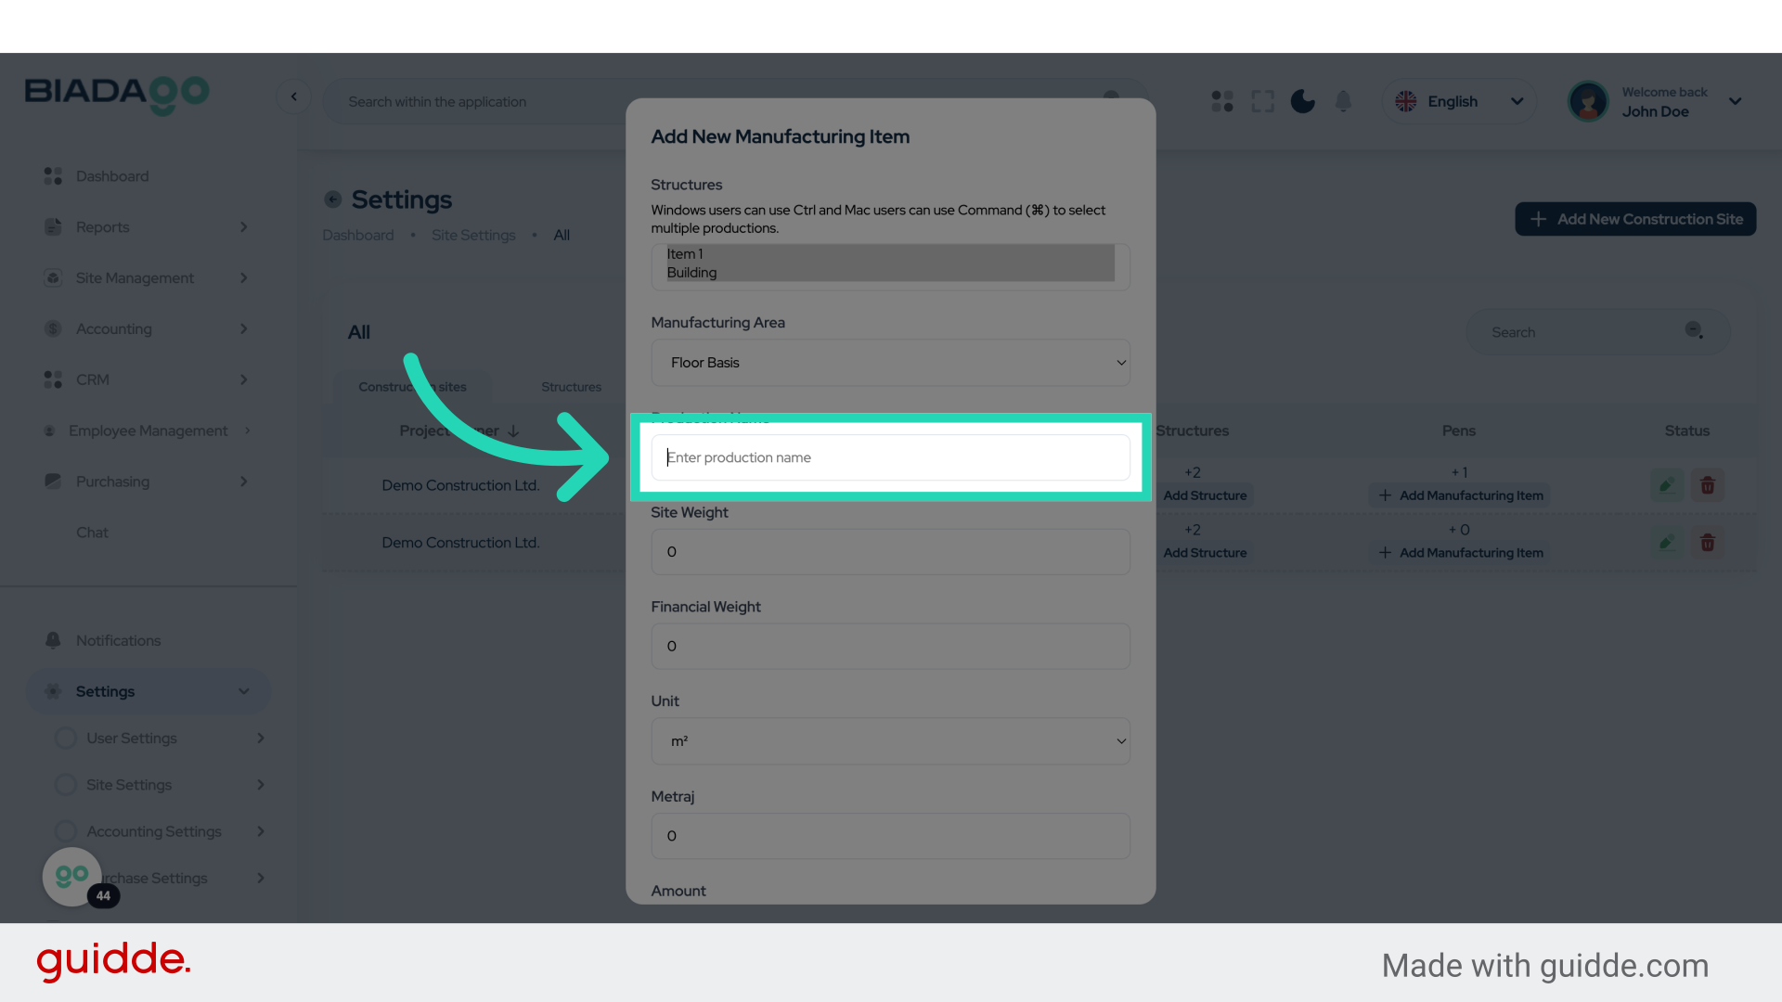Click the Reports document icon
Viewport: 1782px width, 1002px height.
(52, 226)
